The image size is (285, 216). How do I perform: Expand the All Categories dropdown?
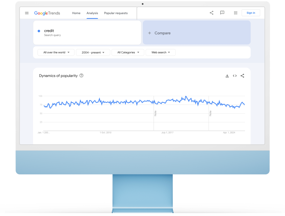tap(128, 52)
